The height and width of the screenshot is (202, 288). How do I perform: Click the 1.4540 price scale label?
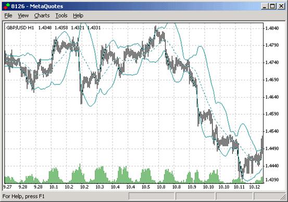[272, 132]
